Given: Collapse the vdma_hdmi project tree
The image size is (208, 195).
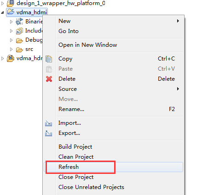Looking at the screenshot, I should pyautogui.click(x=2, y=12).
